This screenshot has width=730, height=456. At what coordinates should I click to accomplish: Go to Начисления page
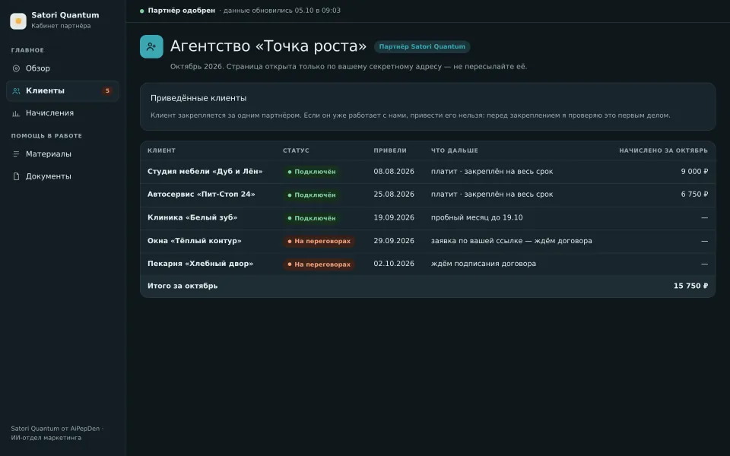point(62,113)
